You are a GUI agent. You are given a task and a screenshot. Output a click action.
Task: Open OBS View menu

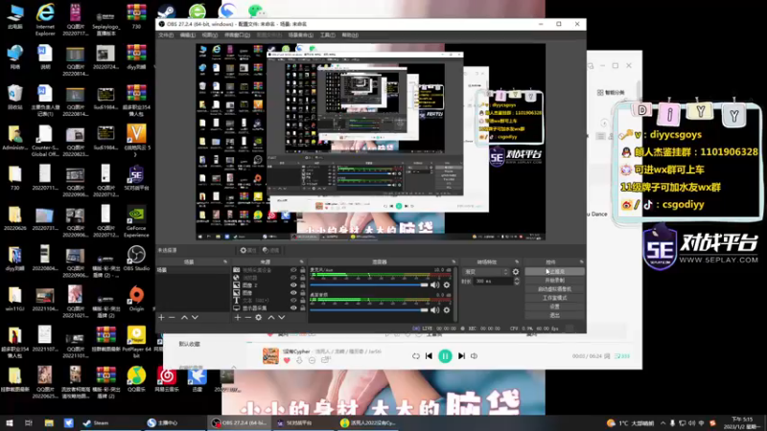click(210, 35)
